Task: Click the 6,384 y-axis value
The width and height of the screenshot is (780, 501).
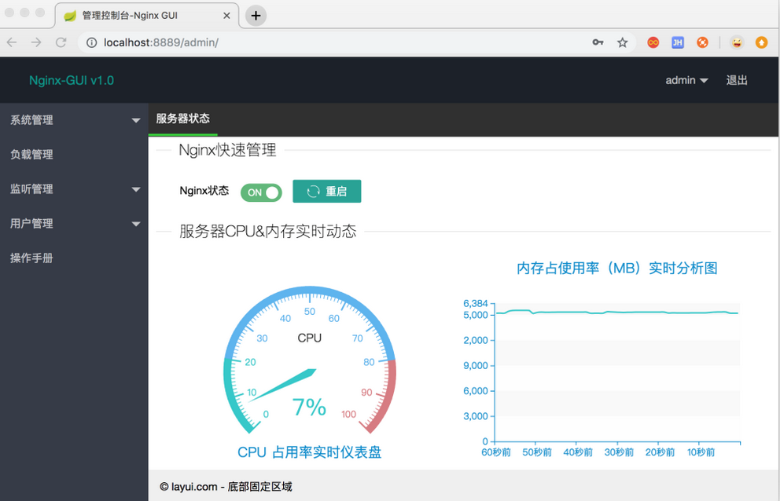Action: [x=476, y=303]
